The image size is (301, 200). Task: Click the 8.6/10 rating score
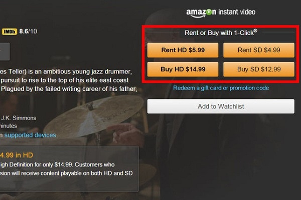pos(28,31)
